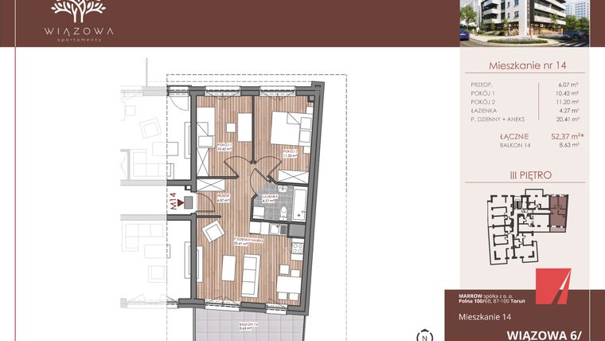Screen dimensions: 605x341
Task: Click the kitchen stove hob
Action: [298, 247]
